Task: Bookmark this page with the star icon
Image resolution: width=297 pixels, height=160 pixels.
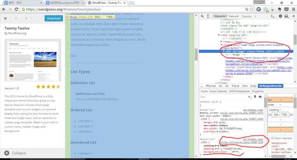Action: point(252,9)
